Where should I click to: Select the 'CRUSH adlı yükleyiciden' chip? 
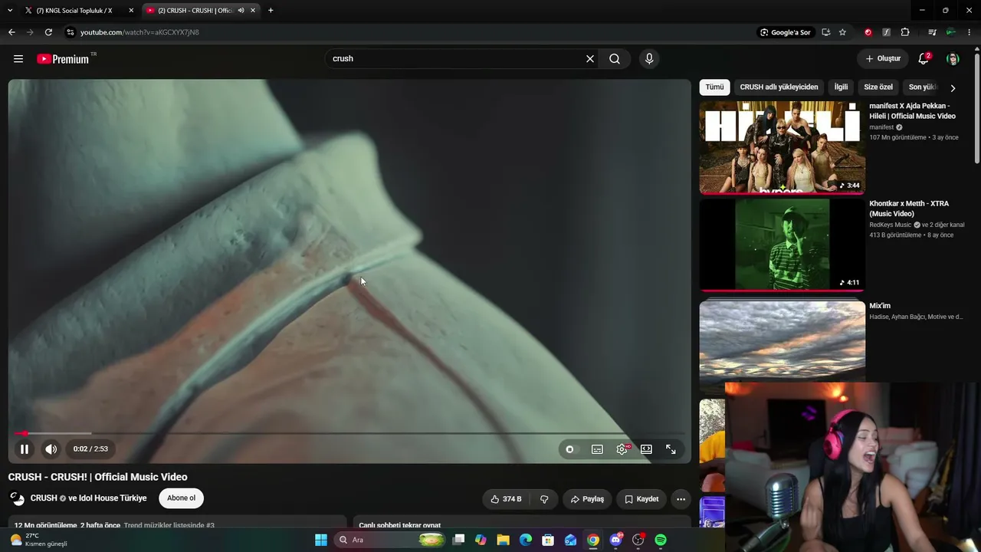tap(779, 87)
